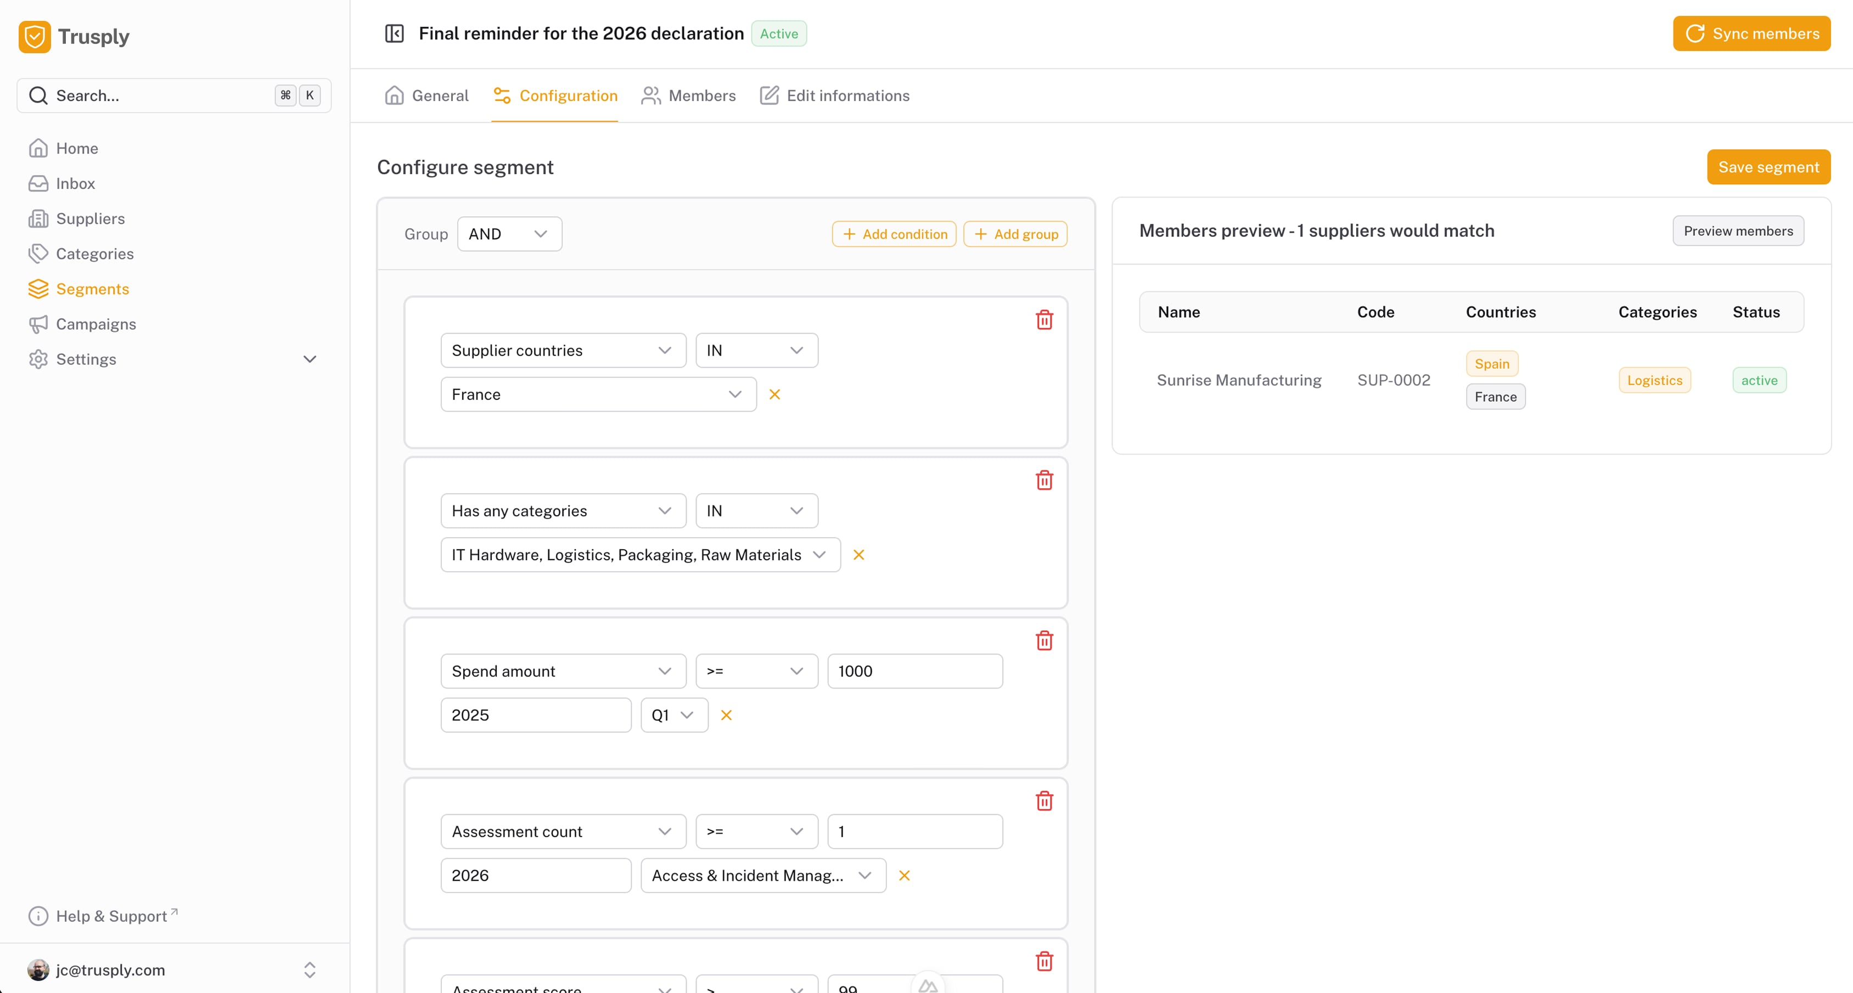Click the Add condition button
The height and width of the screenshot is (993, 1853).
pyautogui.click(x=894, y=234)
